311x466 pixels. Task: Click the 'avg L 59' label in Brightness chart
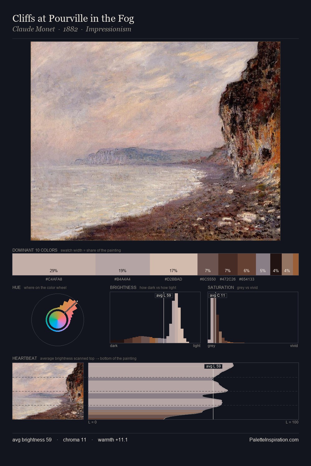coord(164,295)
